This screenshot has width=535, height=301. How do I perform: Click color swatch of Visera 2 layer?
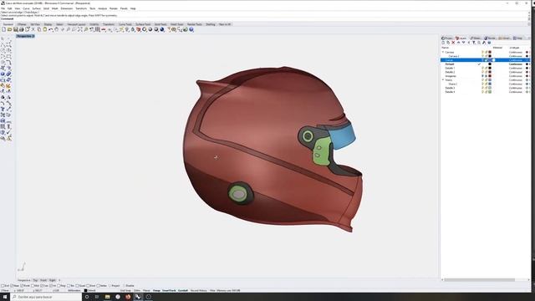click(x=490, y=84)
